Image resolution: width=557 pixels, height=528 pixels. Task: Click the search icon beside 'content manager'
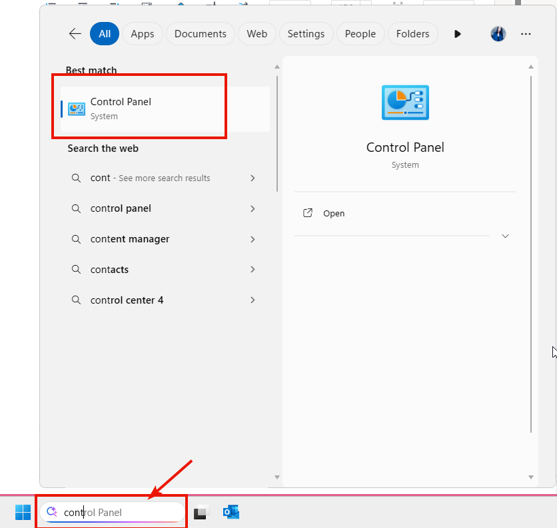tap(76, 239)
